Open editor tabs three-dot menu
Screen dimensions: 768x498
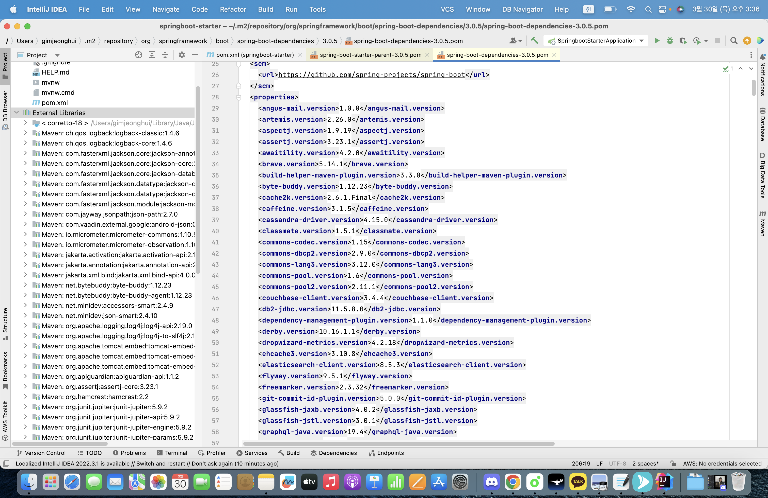(x=751, y=55)
